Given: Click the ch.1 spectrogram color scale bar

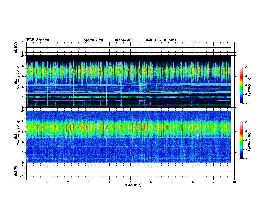Looking at the screenshot, I should tap(241, 85).
